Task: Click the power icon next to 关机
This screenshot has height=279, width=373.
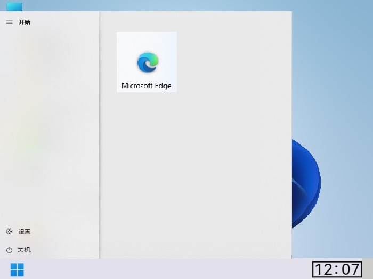Action: (x=9, y=250)
